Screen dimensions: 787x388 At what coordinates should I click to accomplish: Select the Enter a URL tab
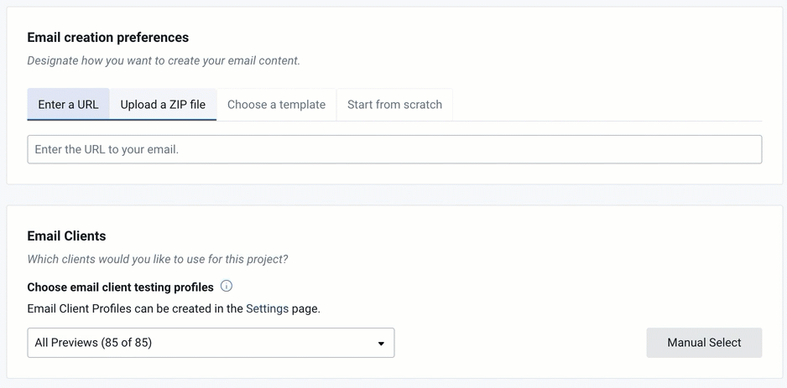pos(68,105)
